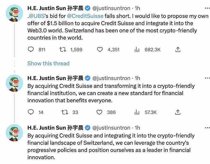This screenshot has width=210, height=164.
Task: Reply to second tweet with 14 replies
Action: click(x=31, y=112)
